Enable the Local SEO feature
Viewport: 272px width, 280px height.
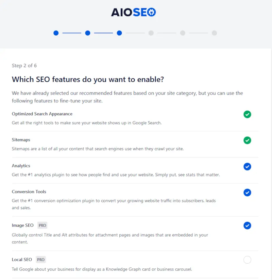point(247,260)
